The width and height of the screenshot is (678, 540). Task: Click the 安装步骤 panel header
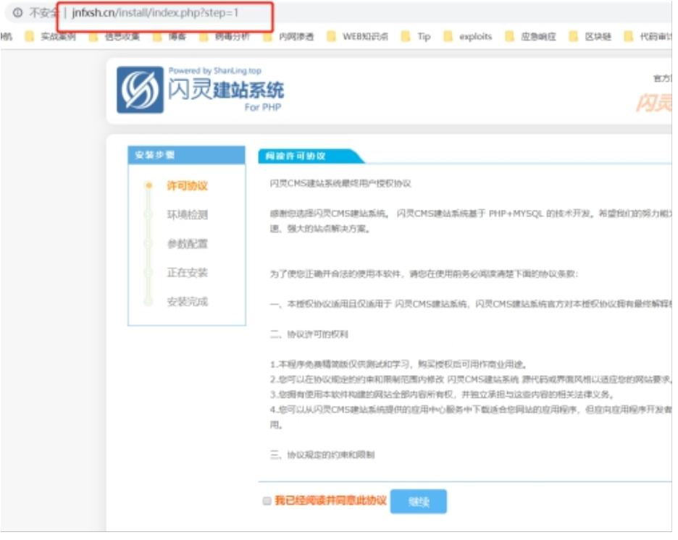click(188, 156)
